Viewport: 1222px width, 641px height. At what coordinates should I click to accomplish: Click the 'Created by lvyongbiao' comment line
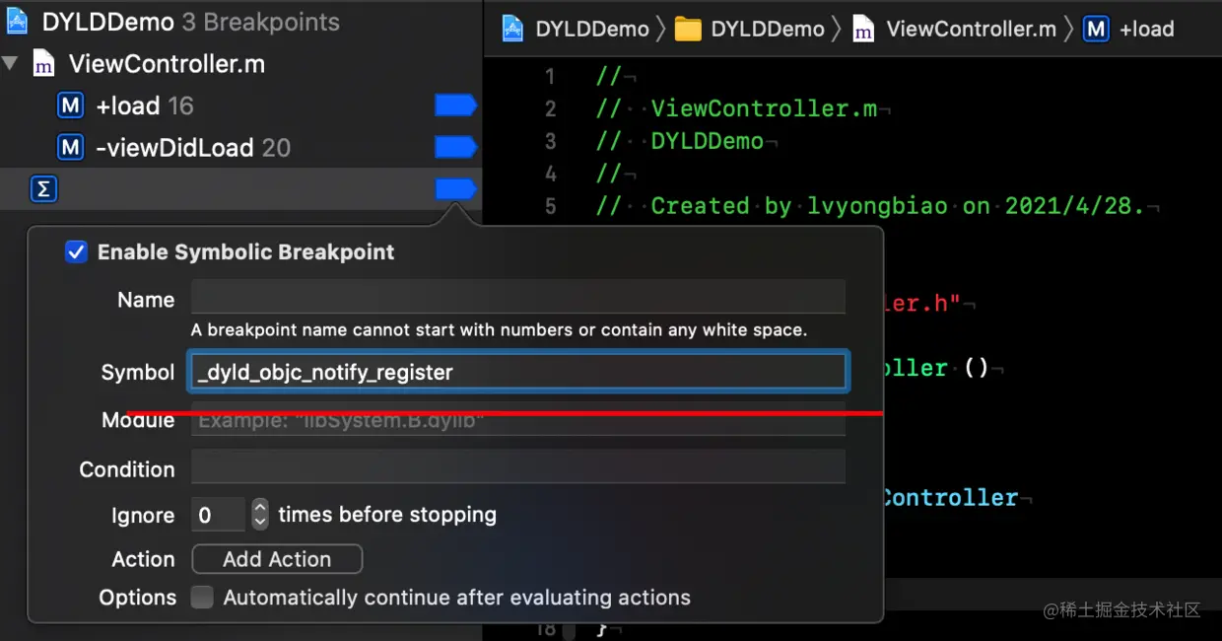870,206
